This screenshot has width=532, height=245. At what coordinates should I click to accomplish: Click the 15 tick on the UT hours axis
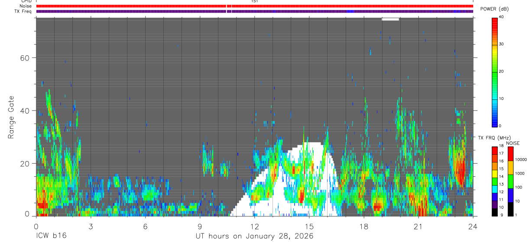point(309,226)
